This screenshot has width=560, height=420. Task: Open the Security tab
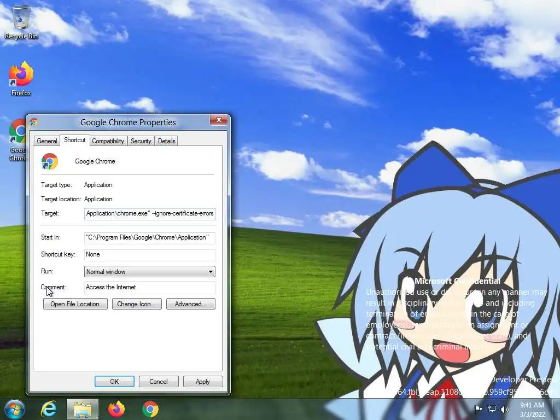pyautogui.click(x=141, y=141)
